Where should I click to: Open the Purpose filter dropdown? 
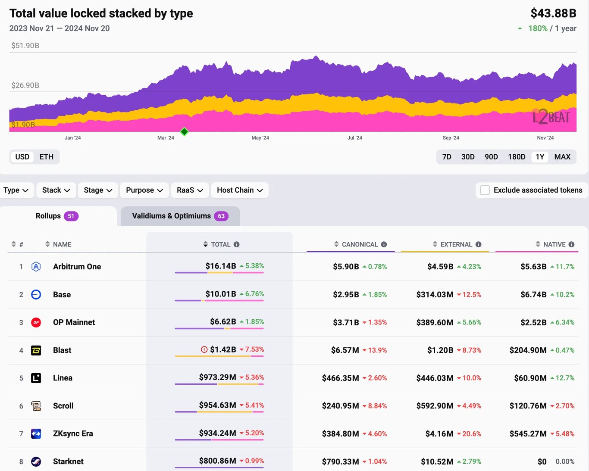[144, 190]
